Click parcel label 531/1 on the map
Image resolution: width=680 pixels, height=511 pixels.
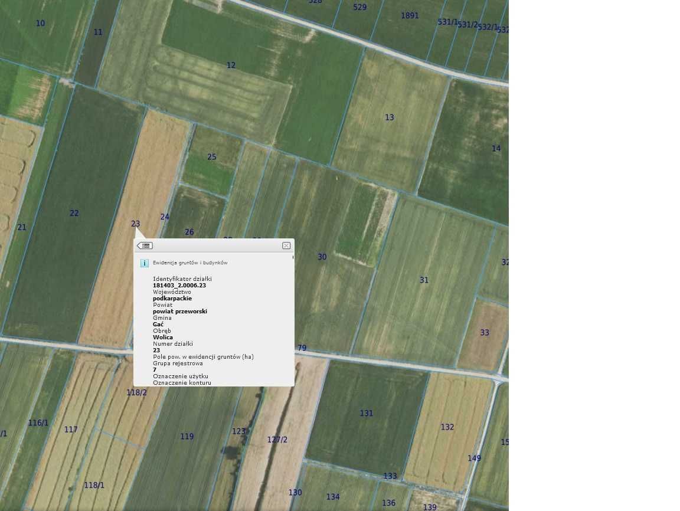pyautogui.click(x=447, y=22)
